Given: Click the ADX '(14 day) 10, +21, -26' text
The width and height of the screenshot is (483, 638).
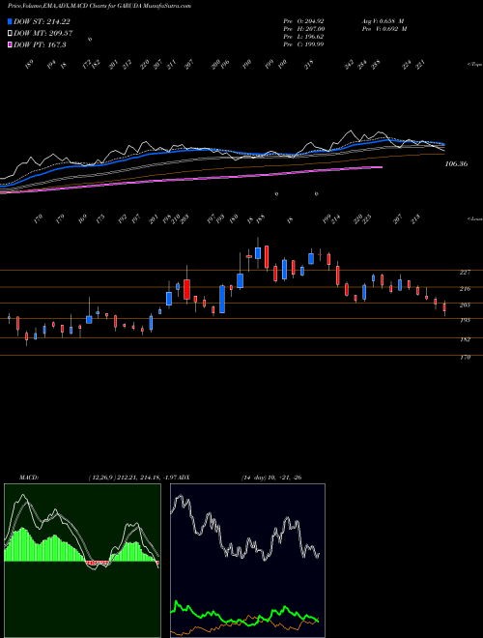Looking at the screenshot, I should click(271, 478).
